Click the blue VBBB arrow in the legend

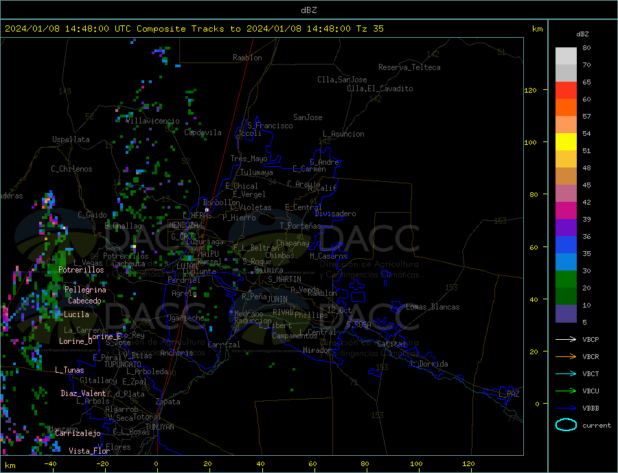566,408
